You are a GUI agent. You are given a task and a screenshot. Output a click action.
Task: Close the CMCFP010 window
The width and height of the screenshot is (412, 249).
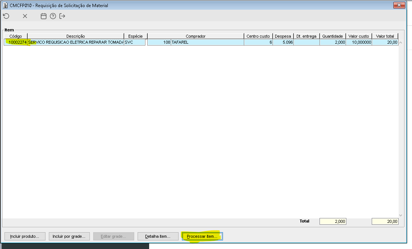click(399, 5)
